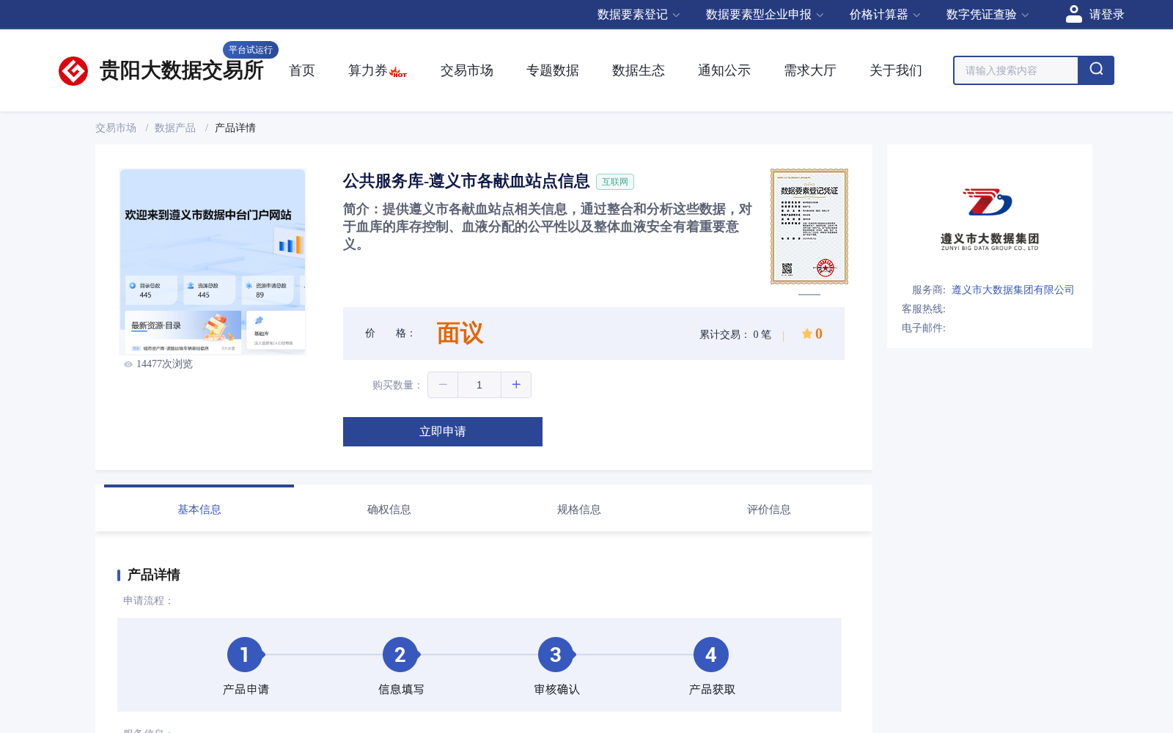Image resolution: width=1173 pixels, height=733 pixels.
Task: Click the user avatar login icon
Action: 1074,14
